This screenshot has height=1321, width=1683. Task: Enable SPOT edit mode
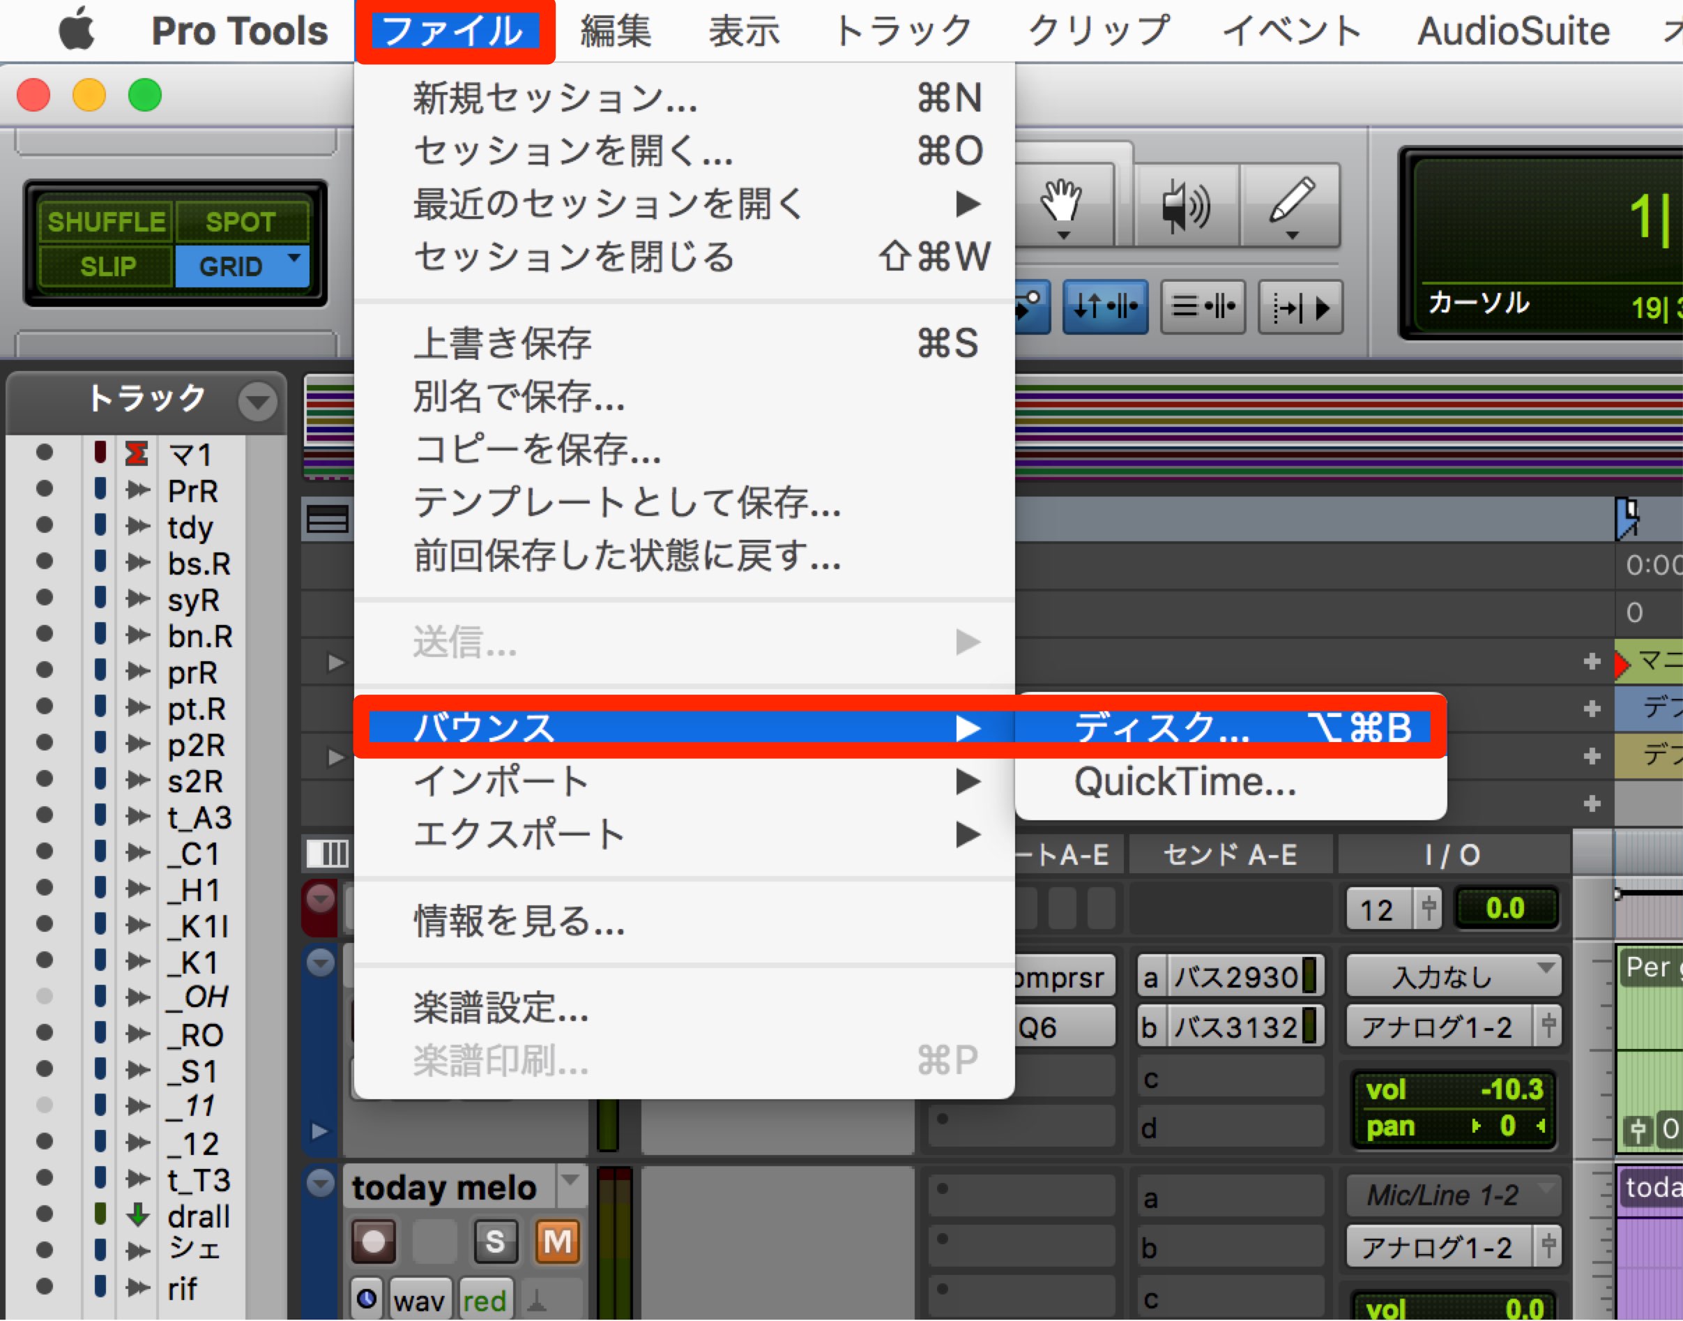[x=241, y=222]
